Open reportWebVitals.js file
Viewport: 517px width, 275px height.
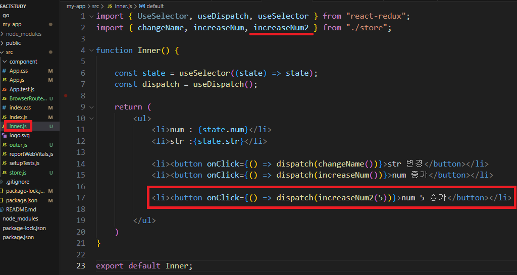[31, 154]
